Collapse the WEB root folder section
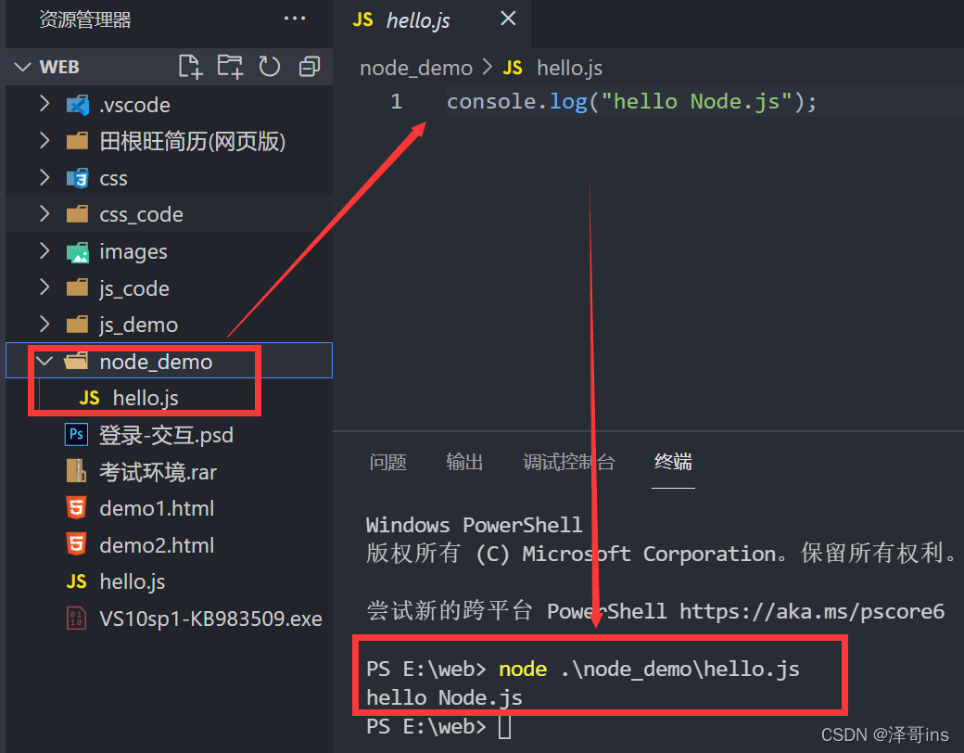 23,67
